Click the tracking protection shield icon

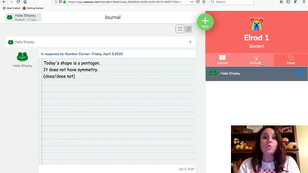pyautogui.click(x=60, y=2)
